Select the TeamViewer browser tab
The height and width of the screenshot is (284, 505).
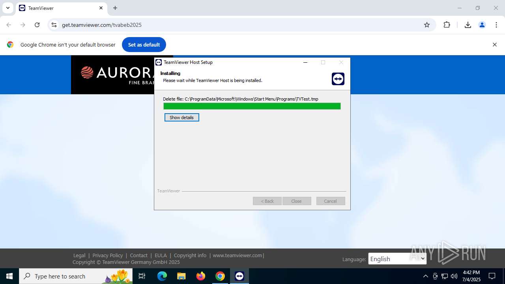[x=61, y=8]
